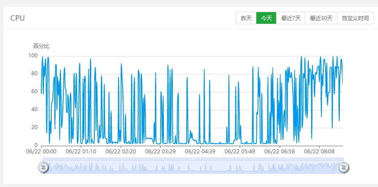The image size is (378, 187).
Task: Click the 06/22 08:08 axis label
Action: [x=320, y=152]
